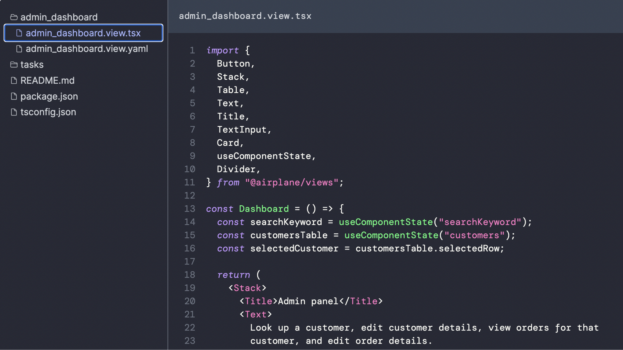Open the tsconfig.json file
The image size is (623, 350).
pyautogui.click(x=48, y=112)
